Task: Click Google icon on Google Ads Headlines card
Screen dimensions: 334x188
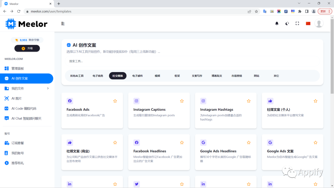Action: click(x=203, y=143)
